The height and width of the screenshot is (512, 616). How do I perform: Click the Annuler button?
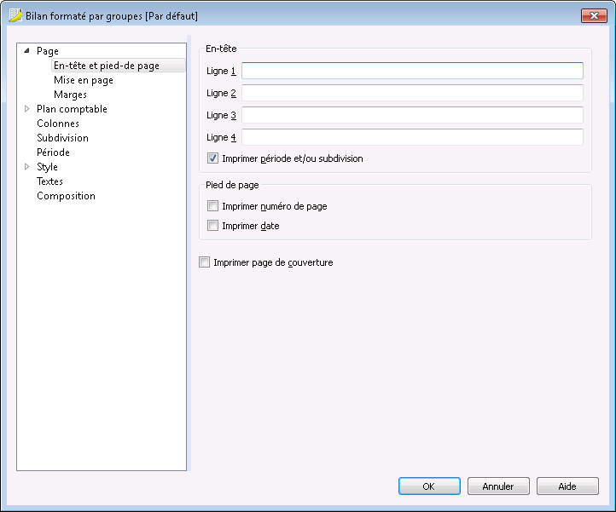point(498,486)
